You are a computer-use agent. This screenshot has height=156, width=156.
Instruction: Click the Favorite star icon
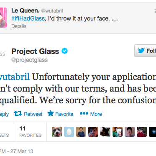(51, 113)
